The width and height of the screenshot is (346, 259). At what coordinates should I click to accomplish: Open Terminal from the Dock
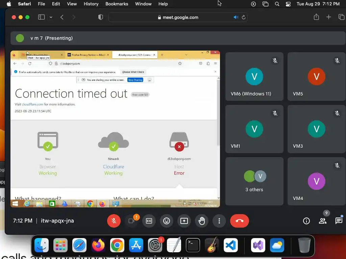pos(193,245)
